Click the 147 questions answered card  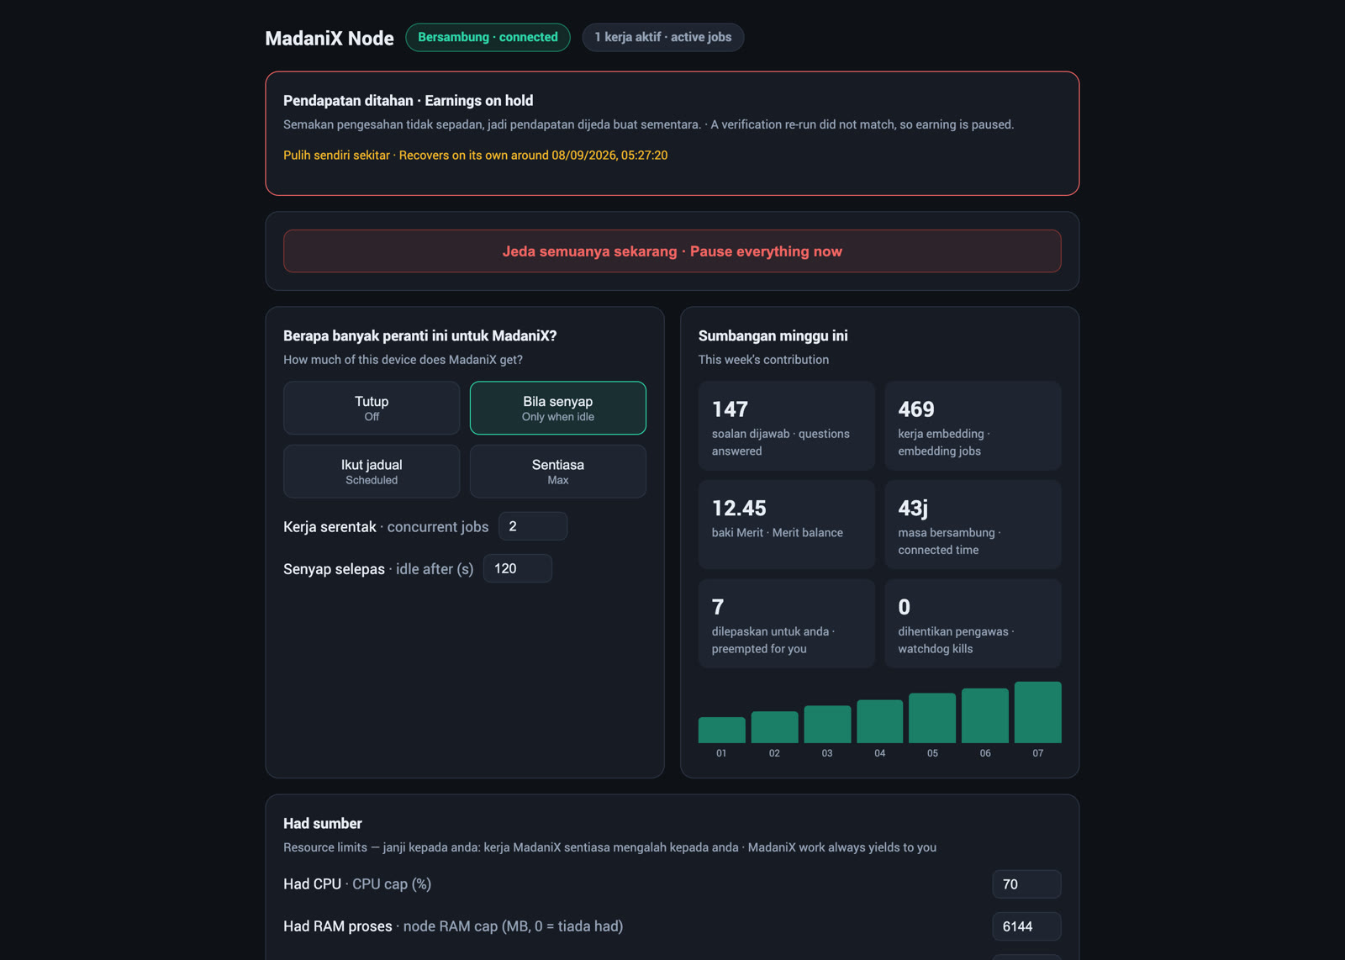[787, 426]
